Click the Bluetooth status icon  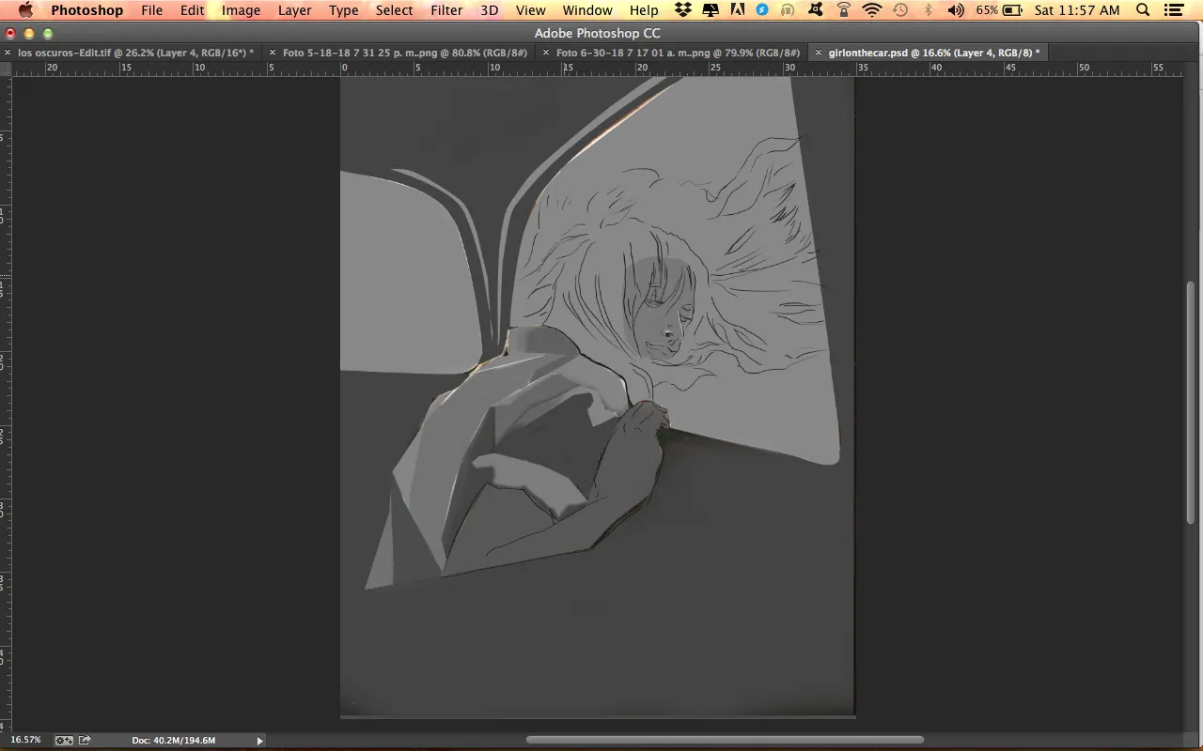929,10
